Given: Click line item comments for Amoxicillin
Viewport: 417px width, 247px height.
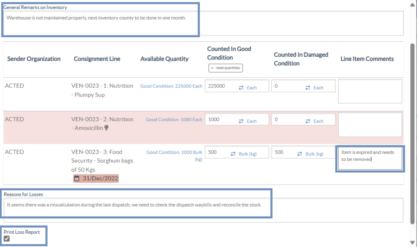Looking at the screenshot, I should (x=370, y=125).
